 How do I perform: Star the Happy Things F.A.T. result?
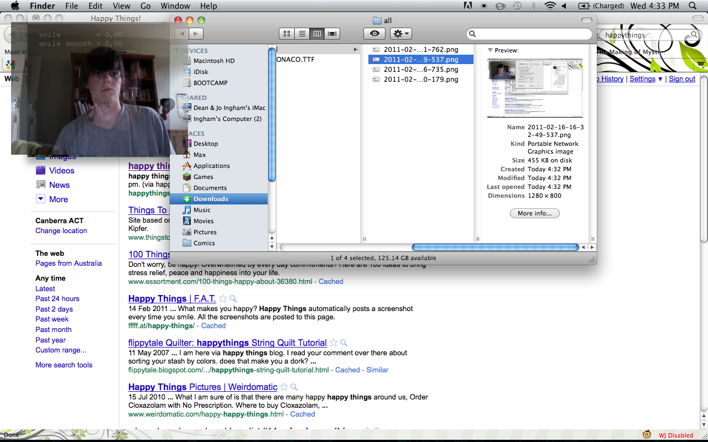pyautogui.click(x=223, y=299)
